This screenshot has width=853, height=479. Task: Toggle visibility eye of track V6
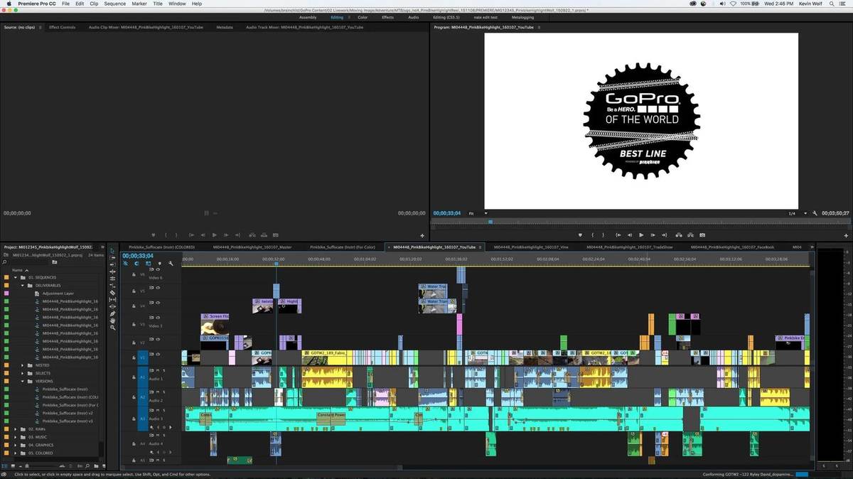158,269
